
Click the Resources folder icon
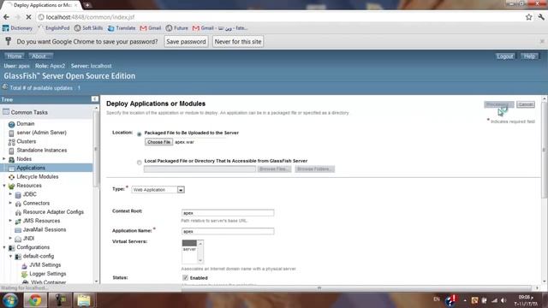(11, 186)
